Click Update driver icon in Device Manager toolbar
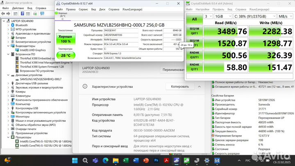This screenshot has width=295, height=166. click(35, 14)
